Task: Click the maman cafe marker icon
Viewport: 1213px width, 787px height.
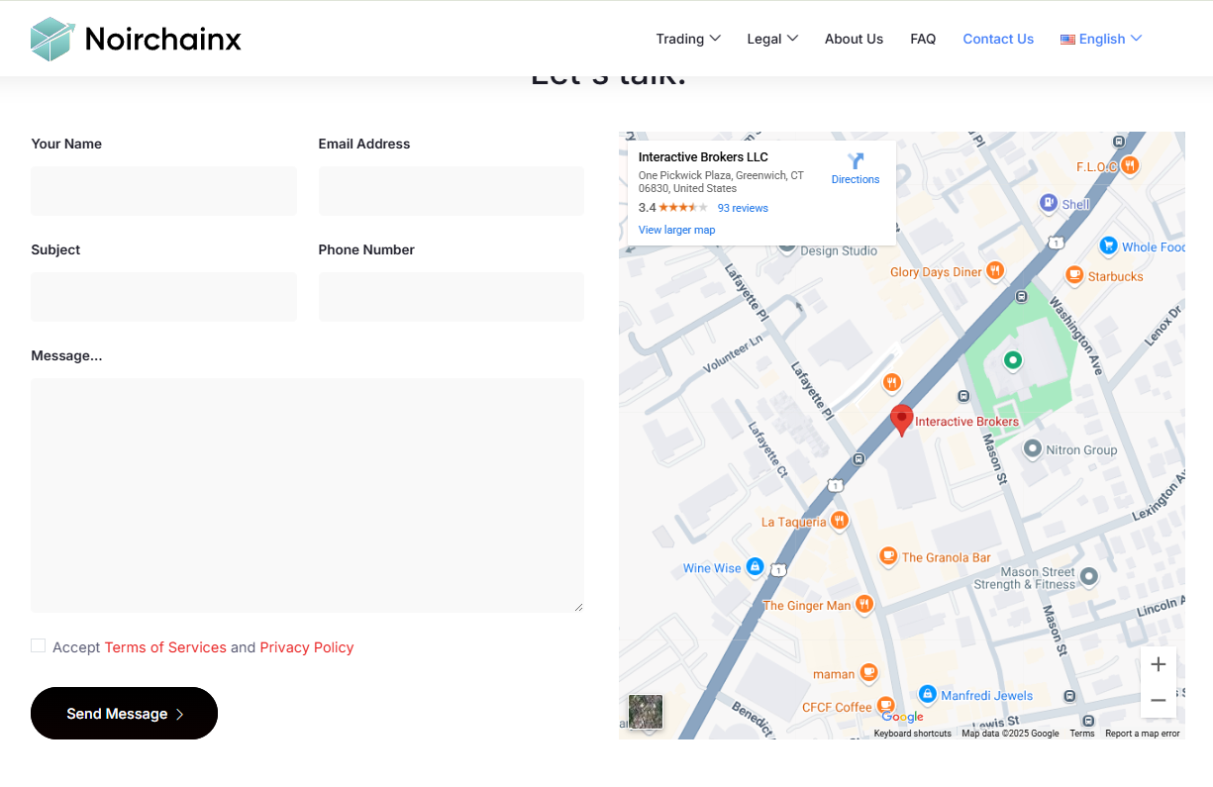Action: [868, 673]
